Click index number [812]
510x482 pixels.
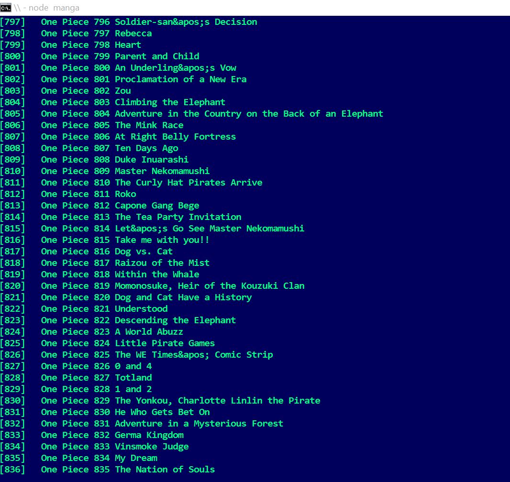click(12, 194)
